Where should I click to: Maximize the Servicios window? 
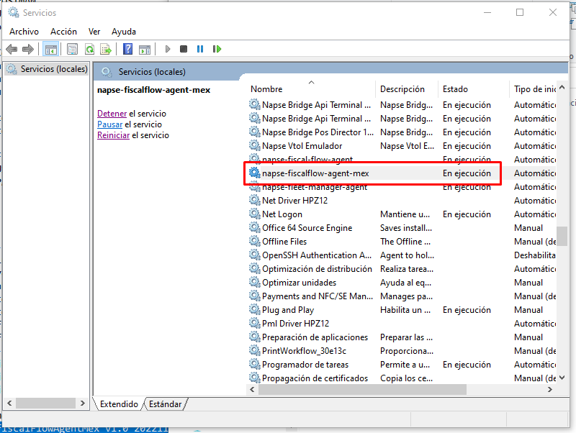pyautogui.click(x=520, y=12)
